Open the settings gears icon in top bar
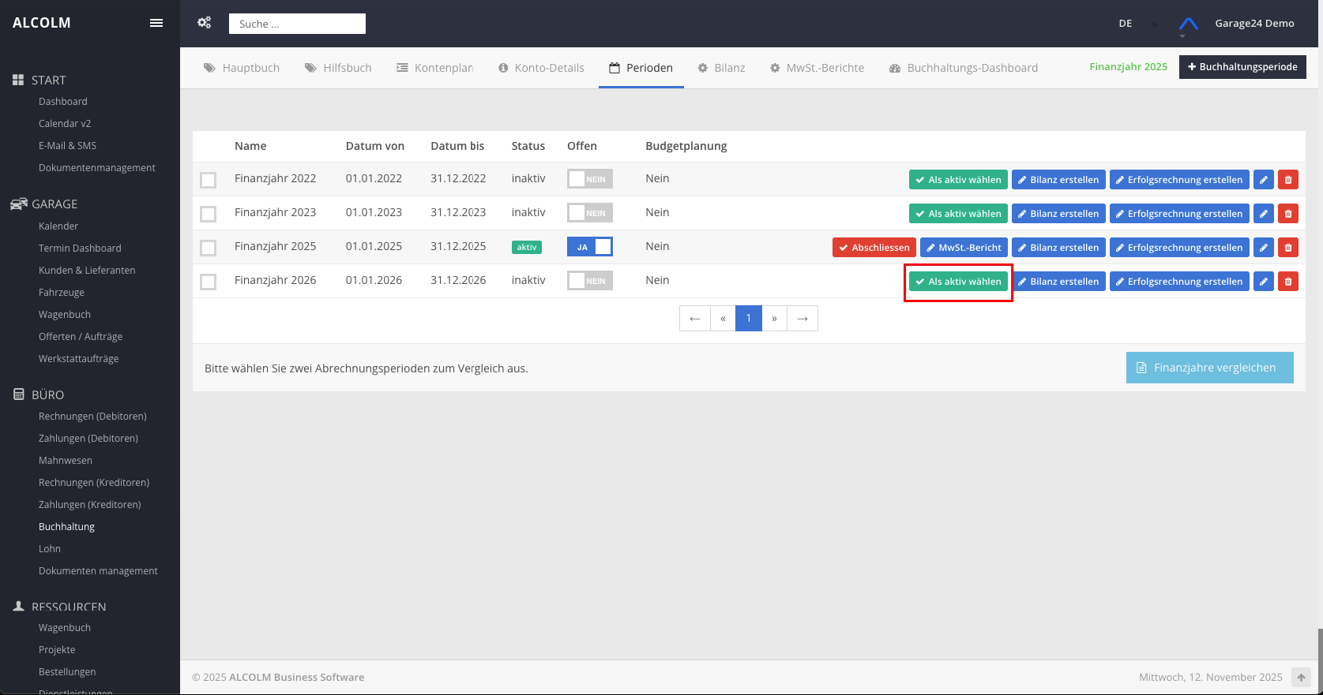Viewport: 1323px width, 695px height. pos(204,23)
